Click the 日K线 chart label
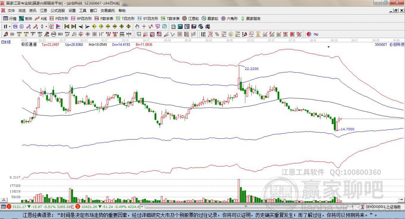 [x=6, y=42]
